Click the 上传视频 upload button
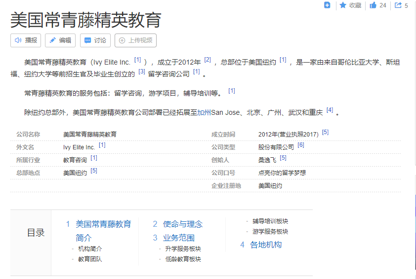Screen dimensions: 416x279 (x=135, y=40)
